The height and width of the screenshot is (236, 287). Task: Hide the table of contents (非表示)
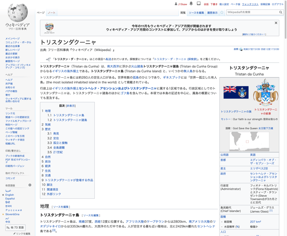tap(71, 106)
